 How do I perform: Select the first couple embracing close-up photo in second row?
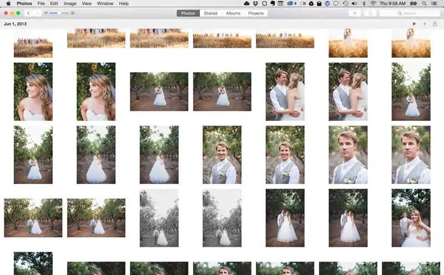tap(285, 91)
